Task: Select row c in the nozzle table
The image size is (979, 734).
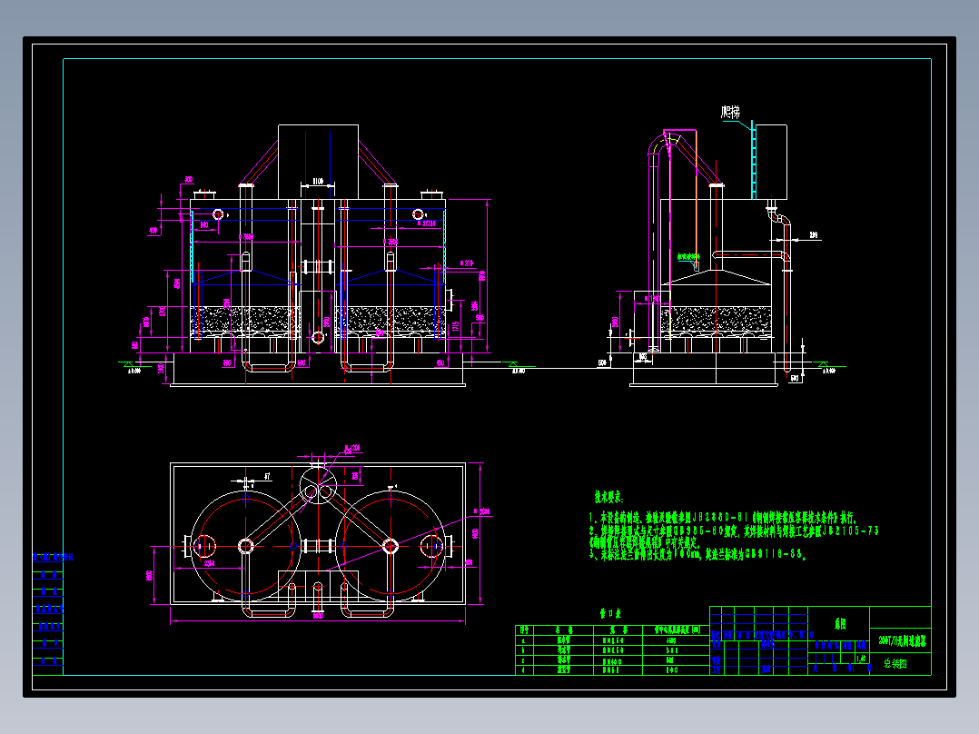Action: (x=612, y=660)
